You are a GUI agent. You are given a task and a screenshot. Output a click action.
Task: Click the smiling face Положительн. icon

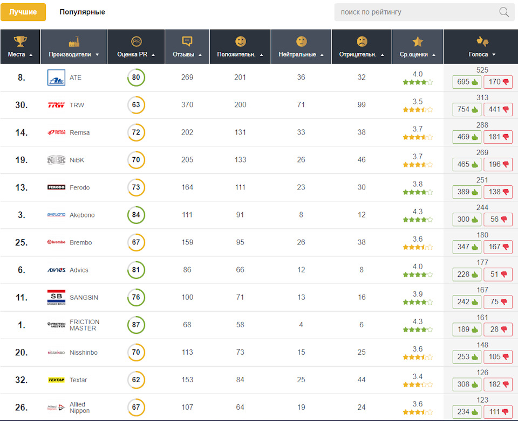click(x=241, y=41)
